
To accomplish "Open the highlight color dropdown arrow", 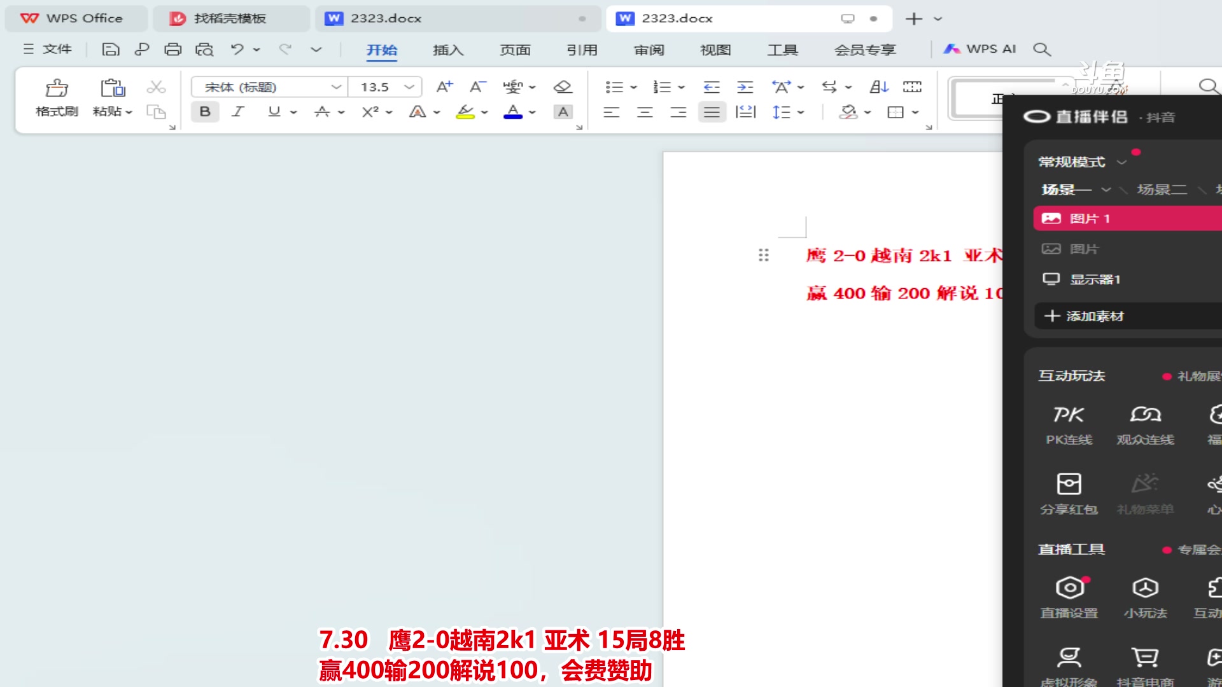I will coord(484,112).
